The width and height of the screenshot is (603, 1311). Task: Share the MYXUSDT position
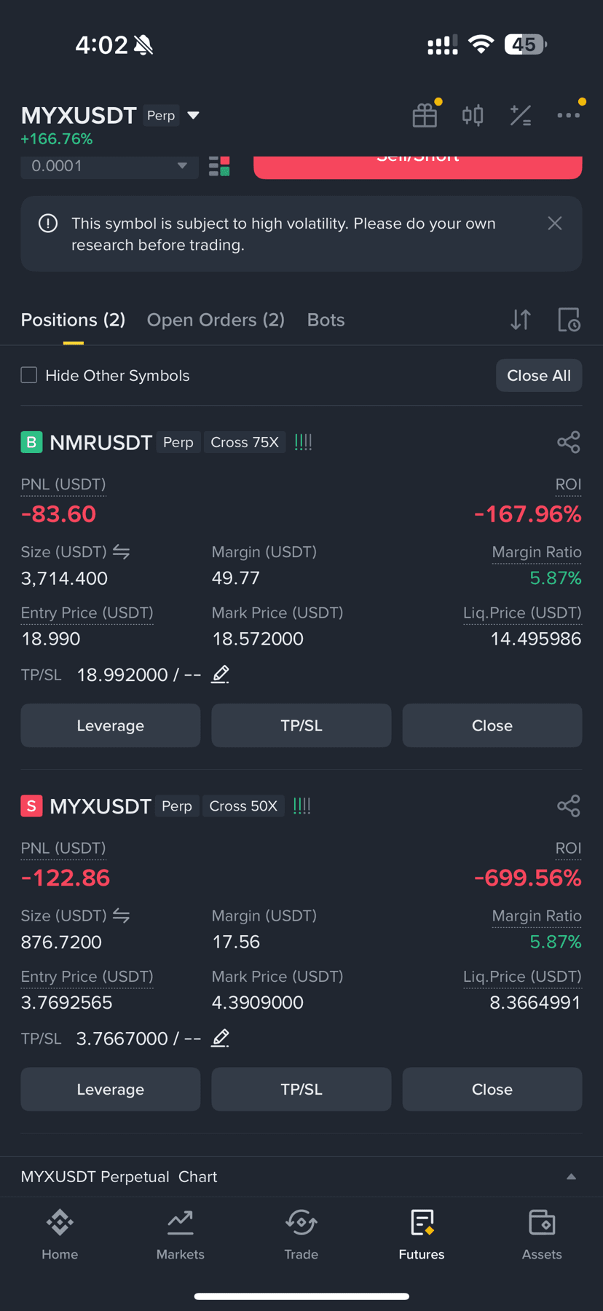(569, 806)
